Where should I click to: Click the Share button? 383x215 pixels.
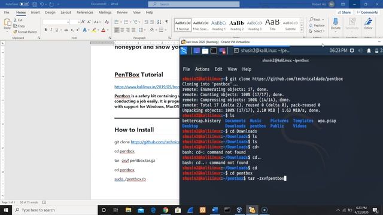click(x=345, y=12)
